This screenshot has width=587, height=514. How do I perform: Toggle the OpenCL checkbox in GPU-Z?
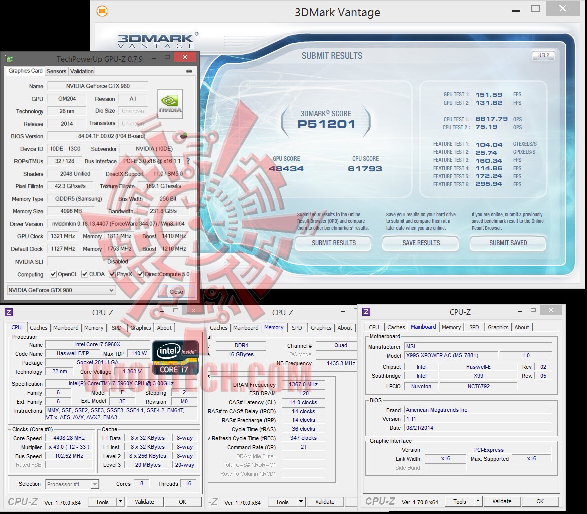pyautogui.click(x=53, y=274)
